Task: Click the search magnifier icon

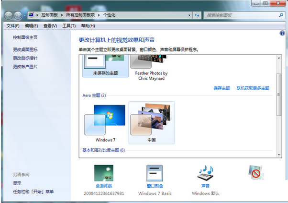Action: 280,15
